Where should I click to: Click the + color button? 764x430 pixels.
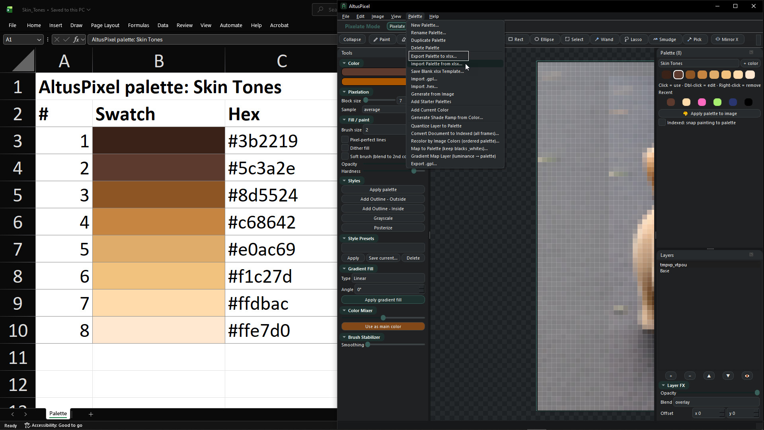750,63
